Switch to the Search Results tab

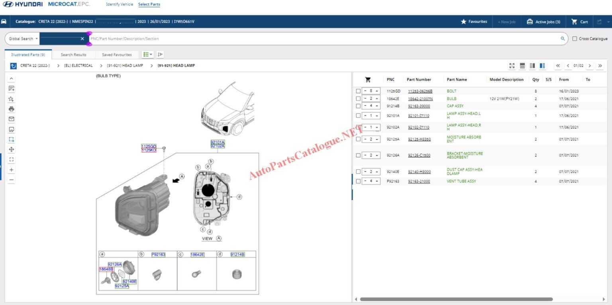pyautogui.click(x=73, y=54)
